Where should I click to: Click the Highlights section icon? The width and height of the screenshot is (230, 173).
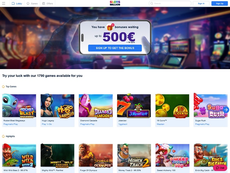tap(3, 136)
